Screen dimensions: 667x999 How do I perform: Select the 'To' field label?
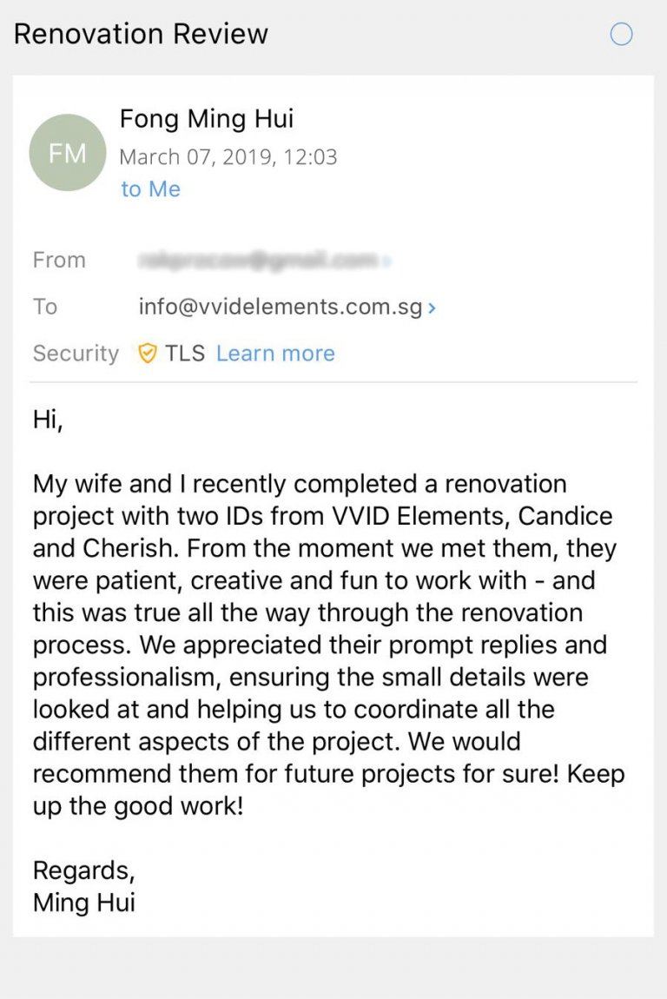coord(45,307)
